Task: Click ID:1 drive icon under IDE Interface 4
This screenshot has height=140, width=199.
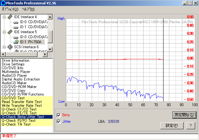Action: pyautogui.click(x=16, y=27)
